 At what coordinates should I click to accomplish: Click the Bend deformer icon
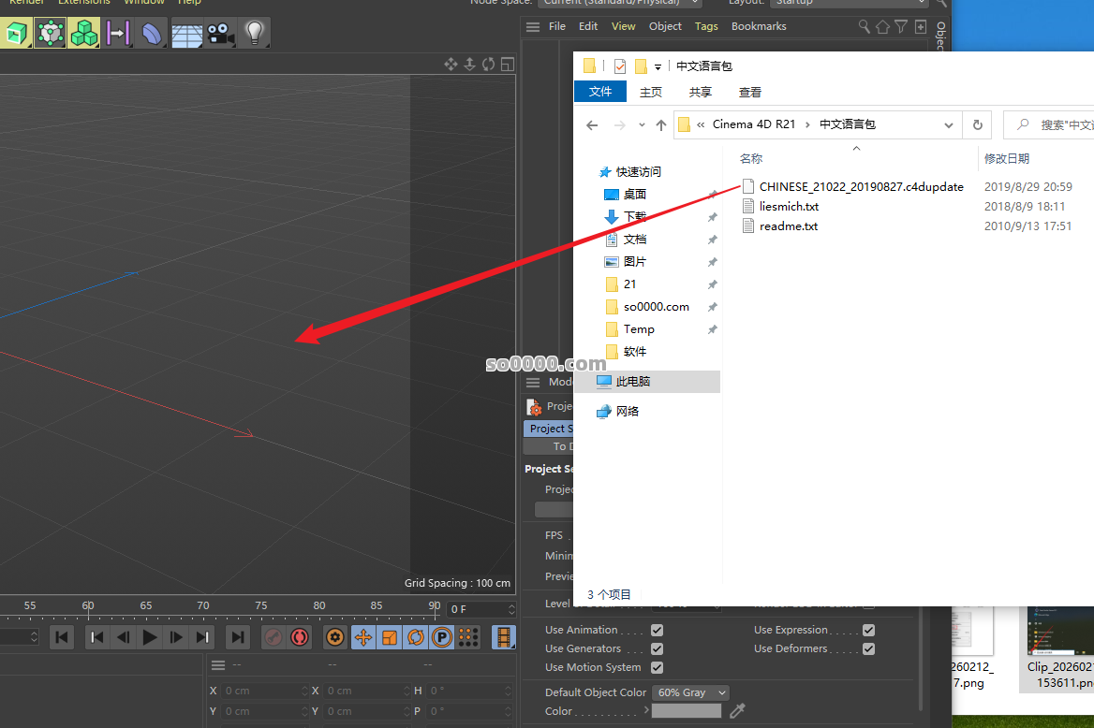(x=152, y=33)
